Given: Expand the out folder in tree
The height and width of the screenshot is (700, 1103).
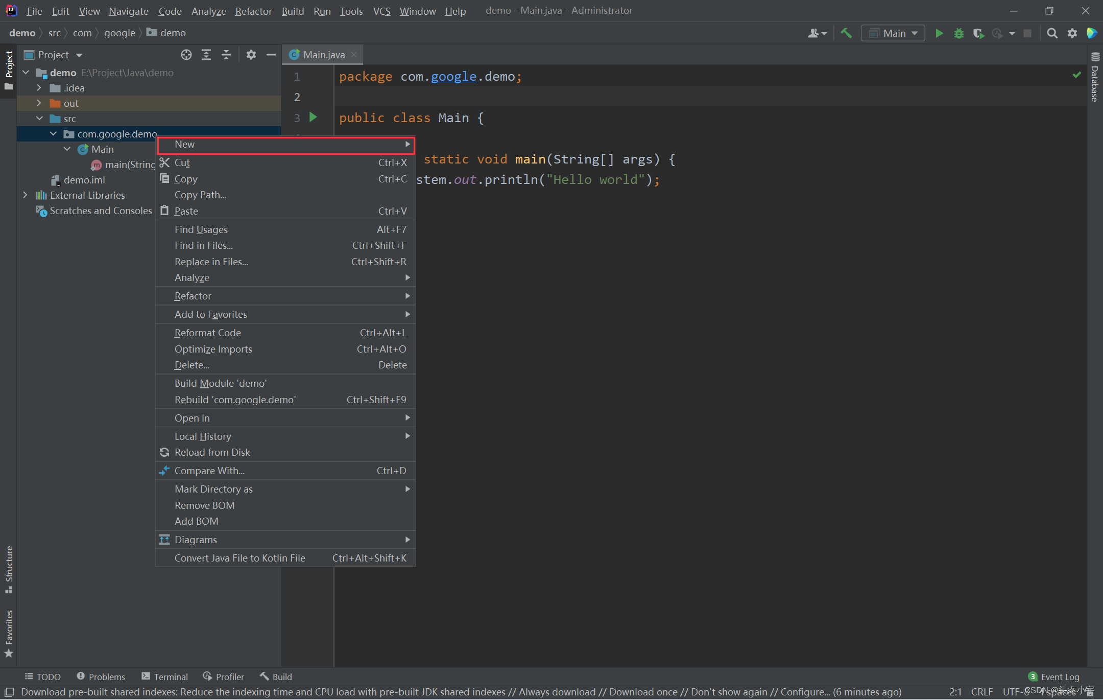Looking at the screenshot, I should (x=39, y=103).
